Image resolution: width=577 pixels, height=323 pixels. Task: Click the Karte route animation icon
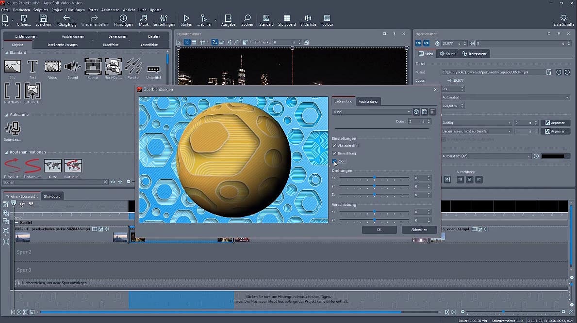52,166
